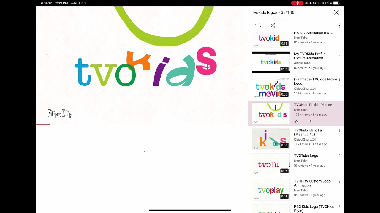380x213 pixels.
Task: Open options for Fanmade TVOkids Movie Logo
Action: point(339,80)
